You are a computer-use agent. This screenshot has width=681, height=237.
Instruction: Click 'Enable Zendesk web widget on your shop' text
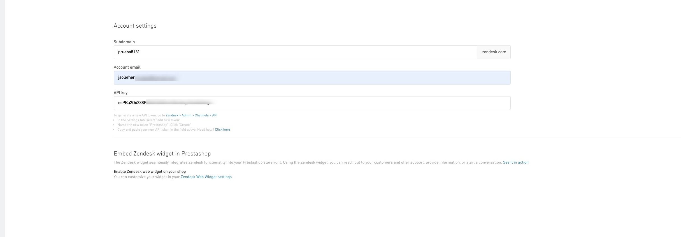click(150, 171)
